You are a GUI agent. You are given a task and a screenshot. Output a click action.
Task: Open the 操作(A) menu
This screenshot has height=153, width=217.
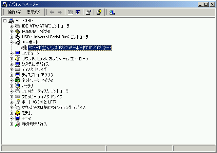[14, 12]
